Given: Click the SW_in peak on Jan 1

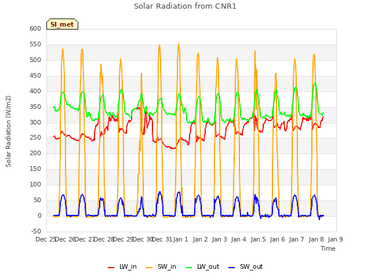Looking at the screenshot, I should click(x=179, y=44).
